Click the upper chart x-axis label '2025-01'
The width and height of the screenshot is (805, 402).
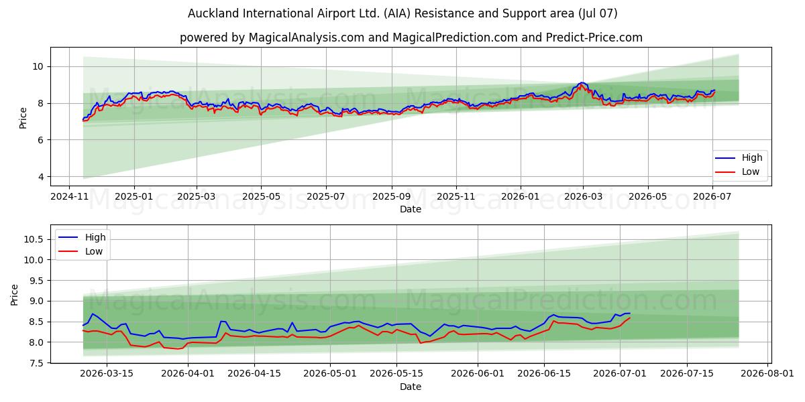(x=134, y=196)
